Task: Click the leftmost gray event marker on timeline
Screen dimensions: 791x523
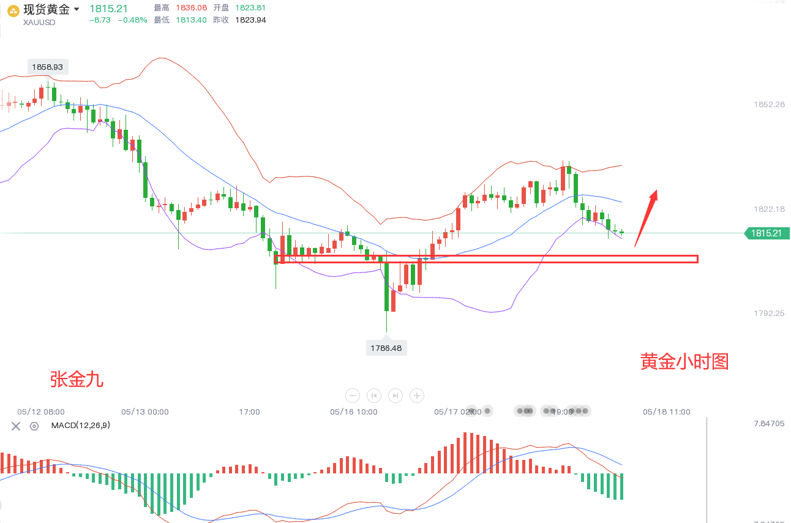Action: (x=471, y=410)
